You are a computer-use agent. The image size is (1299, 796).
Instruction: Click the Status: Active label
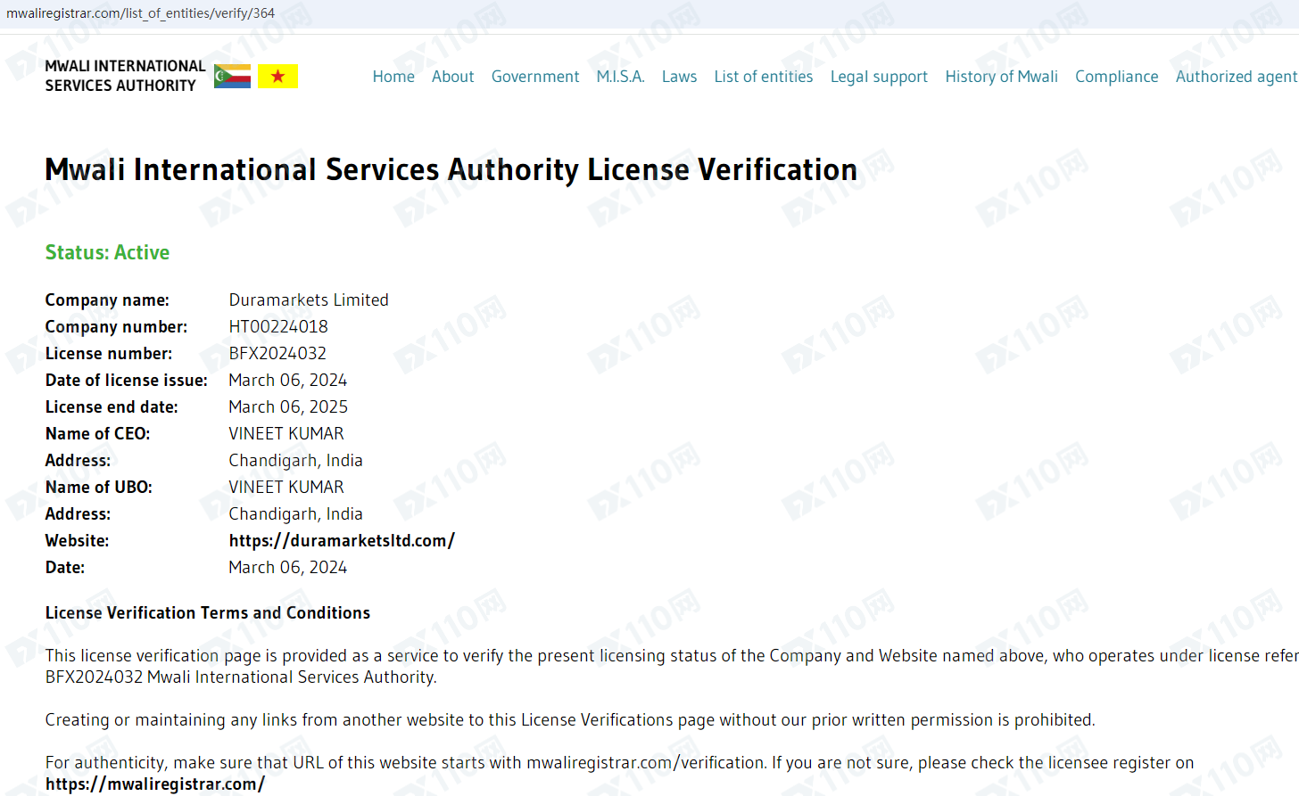(x=107, y=253)
